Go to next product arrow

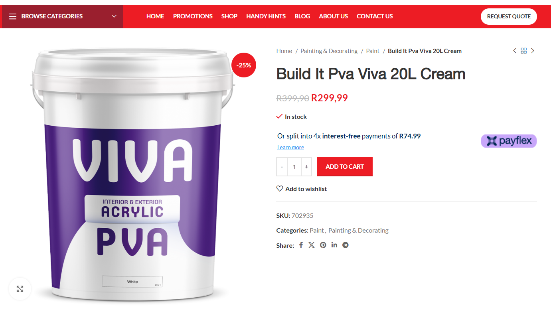pyautogui.click(x=533, y=51)
